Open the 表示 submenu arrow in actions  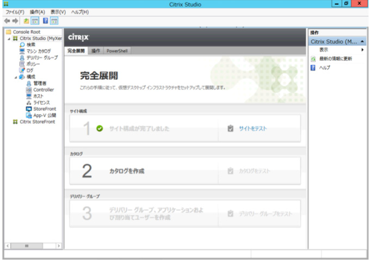[362, 49]
